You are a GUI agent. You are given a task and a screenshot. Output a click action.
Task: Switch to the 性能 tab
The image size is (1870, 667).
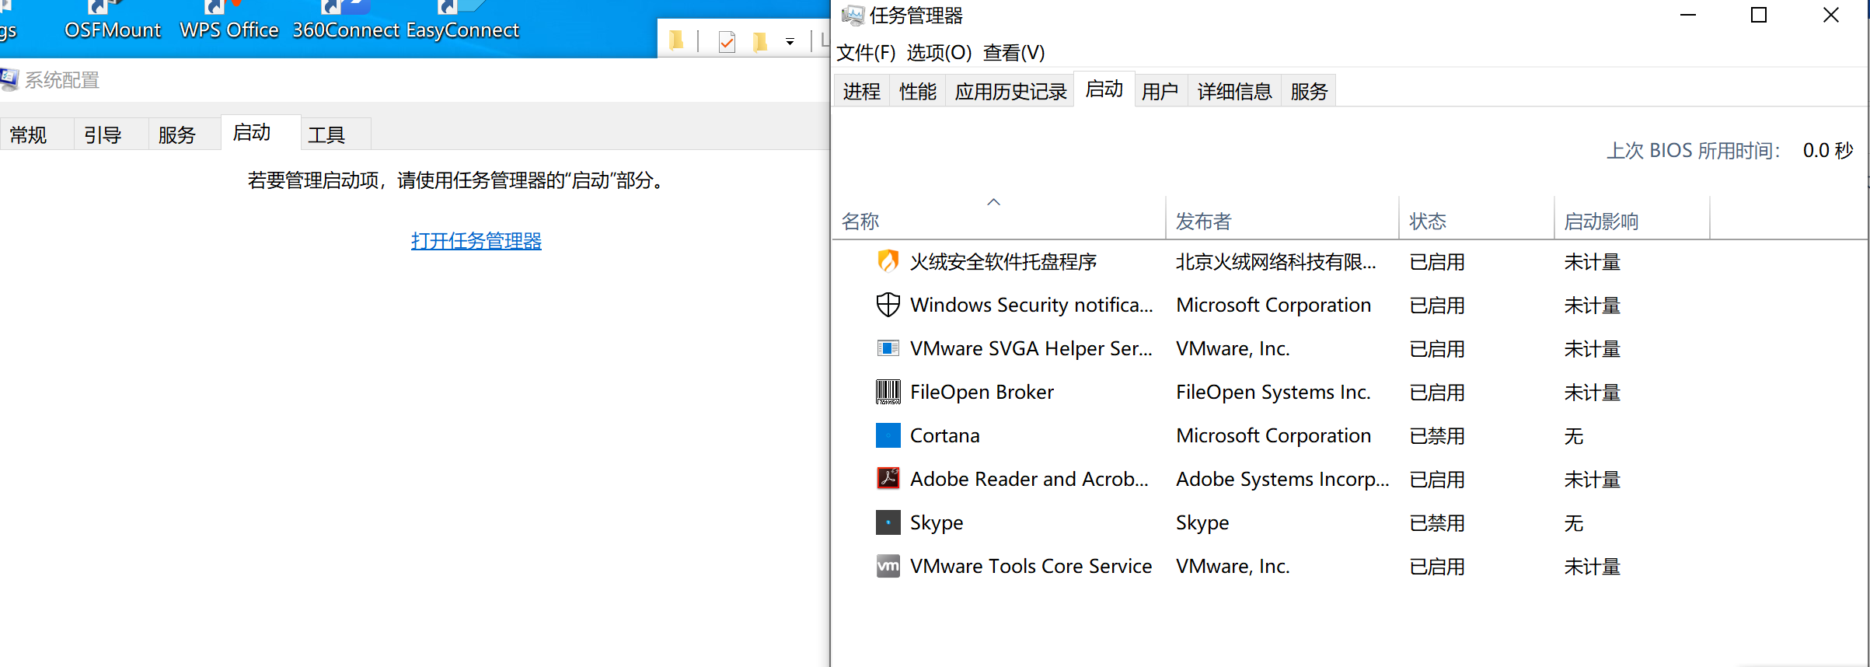click(x=917, y=91)
